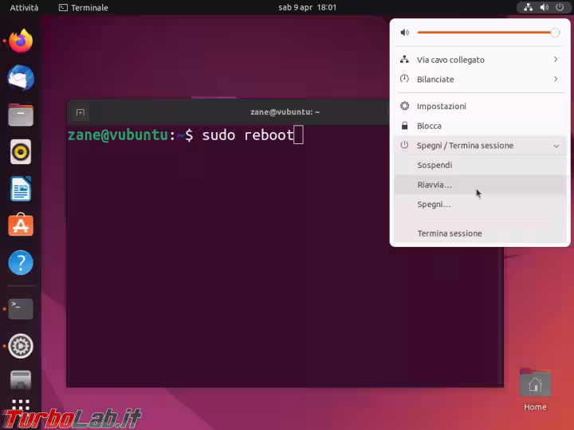Viewport: 574px width, 430px height.
Task: Open the Files manager dock icon
Action: pos(21,115)
